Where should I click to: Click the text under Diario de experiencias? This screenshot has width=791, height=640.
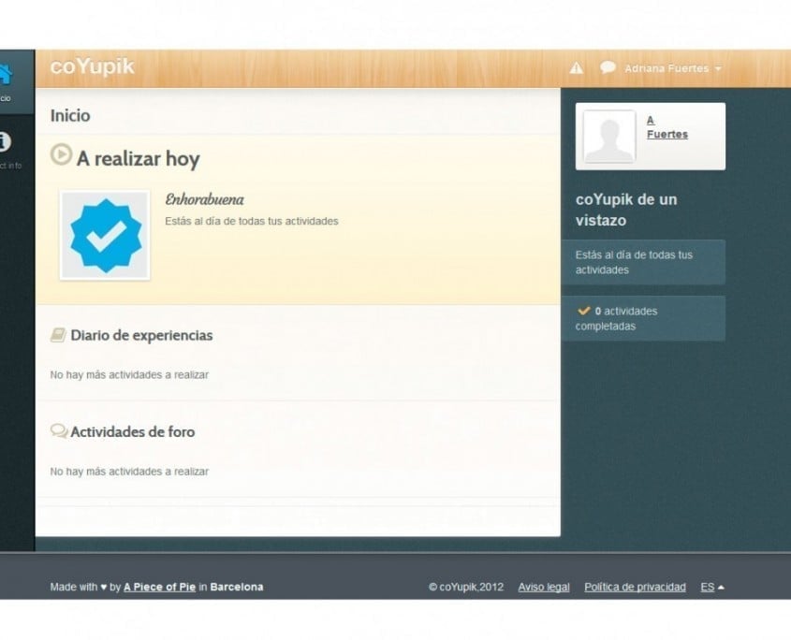(129, 374)
